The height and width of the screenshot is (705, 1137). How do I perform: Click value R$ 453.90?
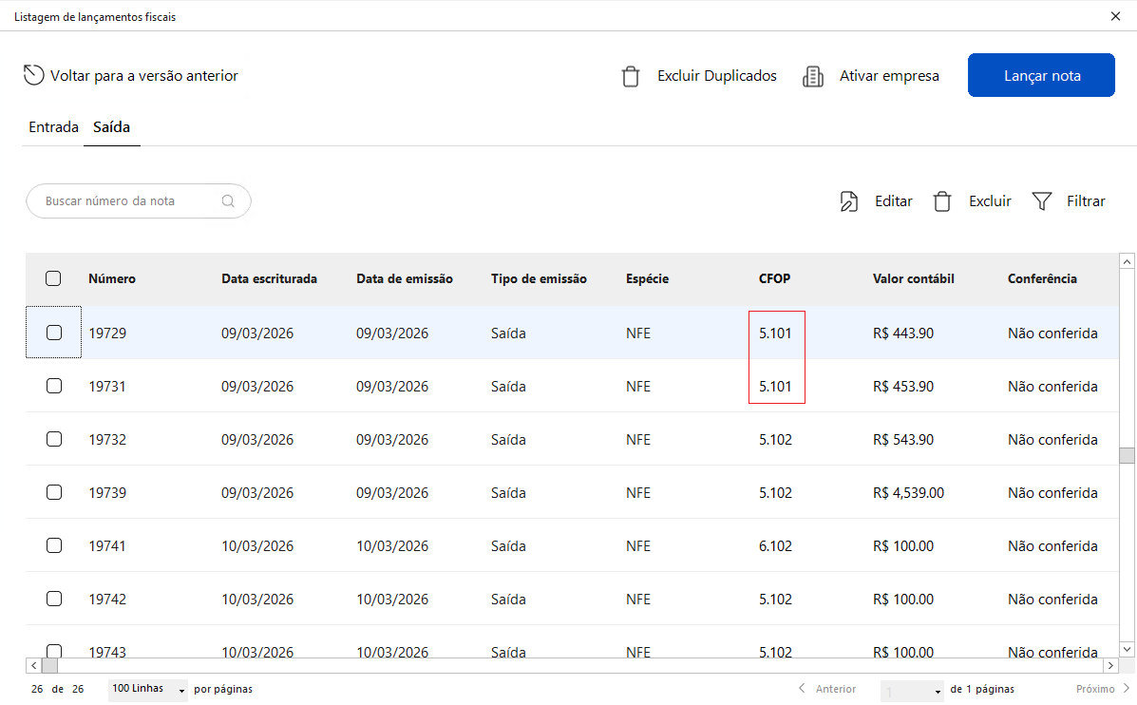[902, 387]
